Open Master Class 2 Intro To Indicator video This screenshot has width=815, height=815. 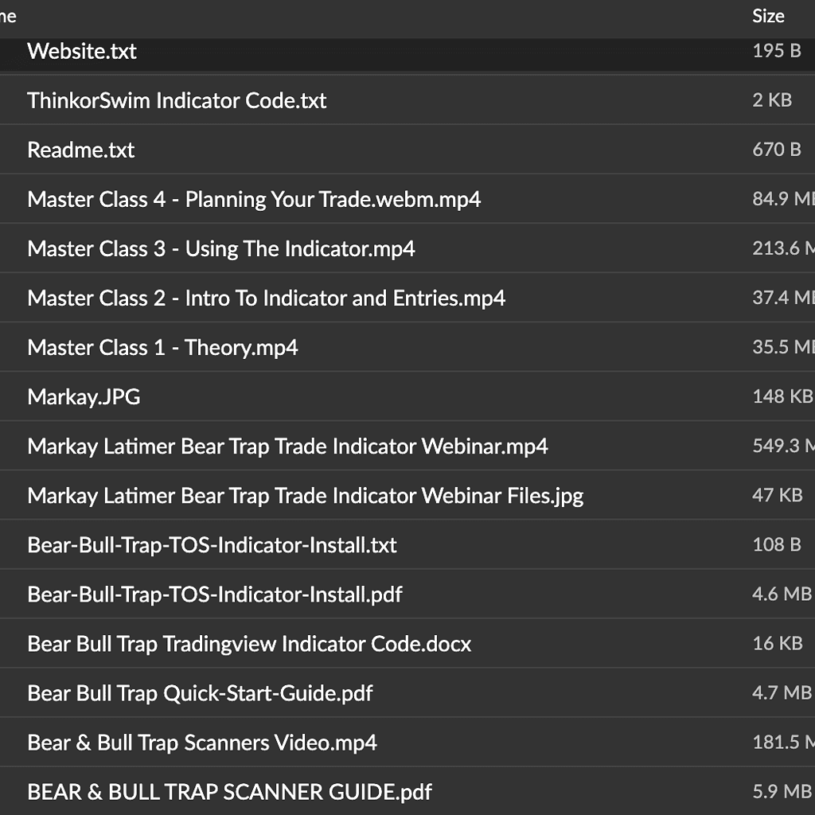(x=266, y=298)
